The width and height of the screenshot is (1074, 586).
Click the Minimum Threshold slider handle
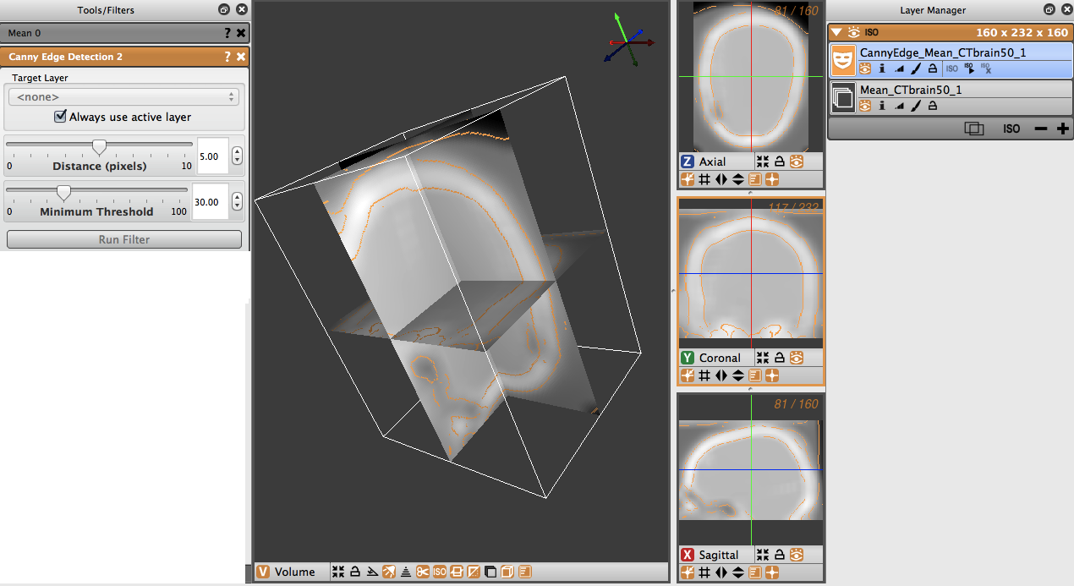point(63,193)
